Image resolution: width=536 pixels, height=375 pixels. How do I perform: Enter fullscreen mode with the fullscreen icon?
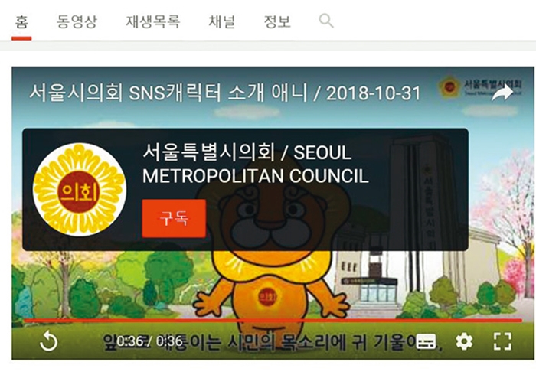502,341
